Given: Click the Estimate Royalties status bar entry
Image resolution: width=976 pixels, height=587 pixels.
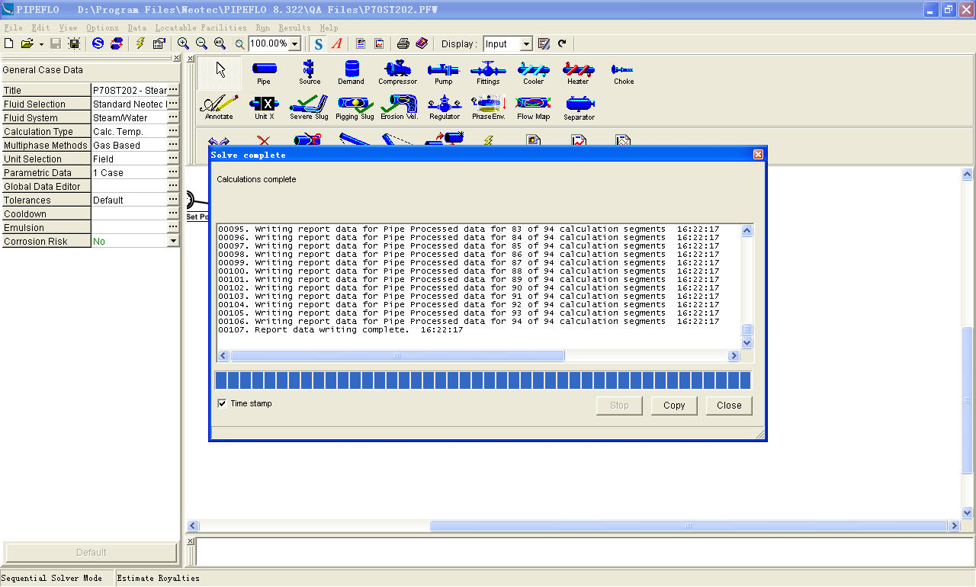Looking at the screenshot, I should pos(158,578).
